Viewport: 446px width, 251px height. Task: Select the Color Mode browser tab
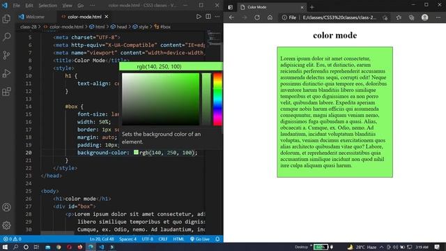pyautogui.click(x=272, y=7)
